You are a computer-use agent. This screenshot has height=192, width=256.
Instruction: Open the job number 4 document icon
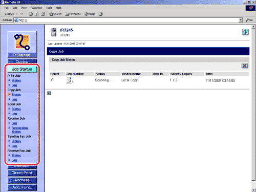pyautogui.click(x=69, y=80)
